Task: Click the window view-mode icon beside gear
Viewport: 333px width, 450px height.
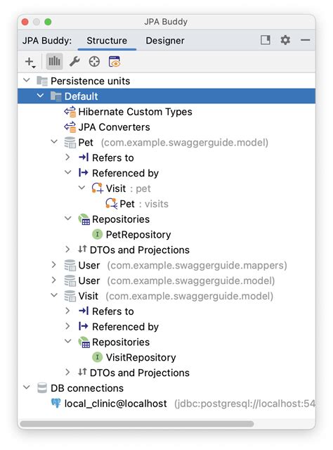Action: (x=266, y=40)
